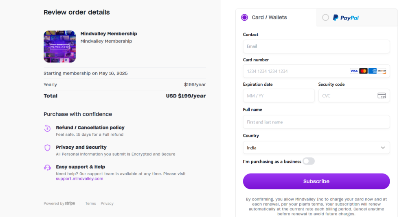Click the Mastercard logo icon

pos(363,71)
